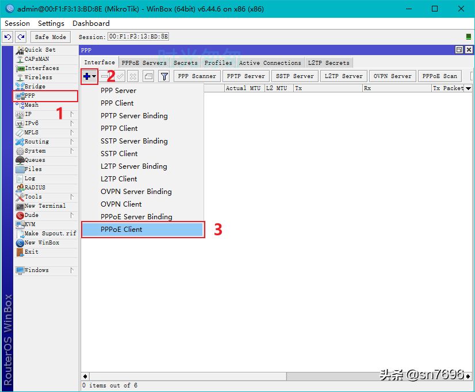Switch to Active Connections tab

[x=270, y=63]
